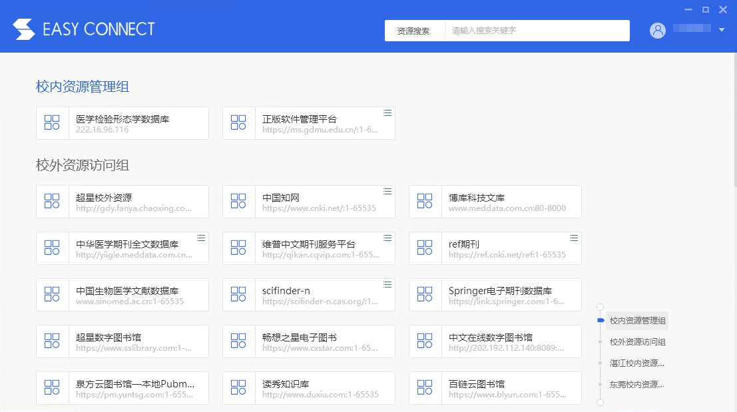Screen dimensions: 737x412
Task: Click the 资源搜索 search button
Action: pos(413,30)
